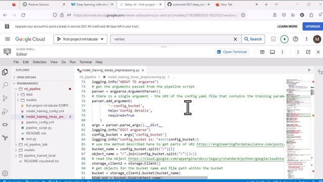323x182 pixels.
Task: Open the Google Cloud help icon
Action: tap(295, 39)
